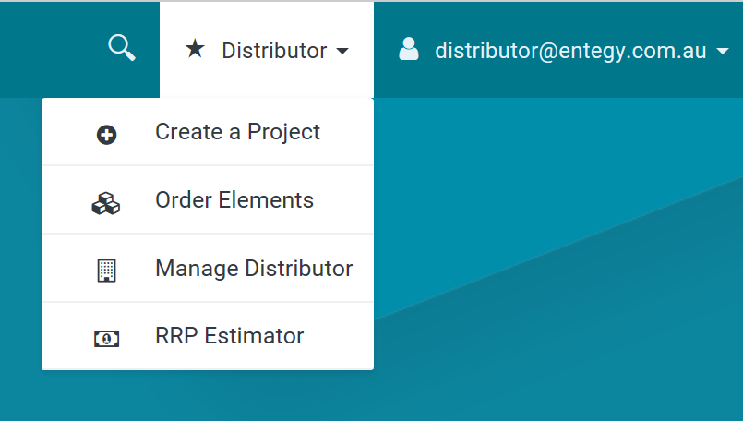Screen dimensions: 743x421
Task: Click the email address text in the header
Action: (x=571, y=51)
